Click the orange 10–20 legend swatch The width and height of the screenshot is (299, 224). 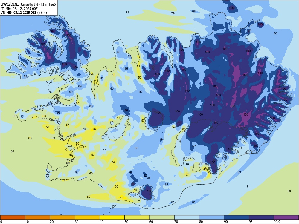click(38, 217)
